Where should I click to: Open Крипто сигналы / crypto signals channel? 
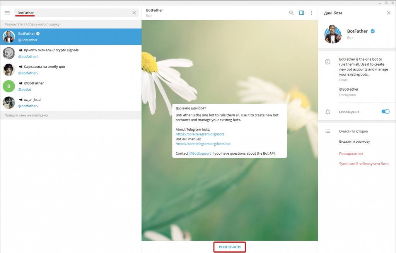[71, 53]
